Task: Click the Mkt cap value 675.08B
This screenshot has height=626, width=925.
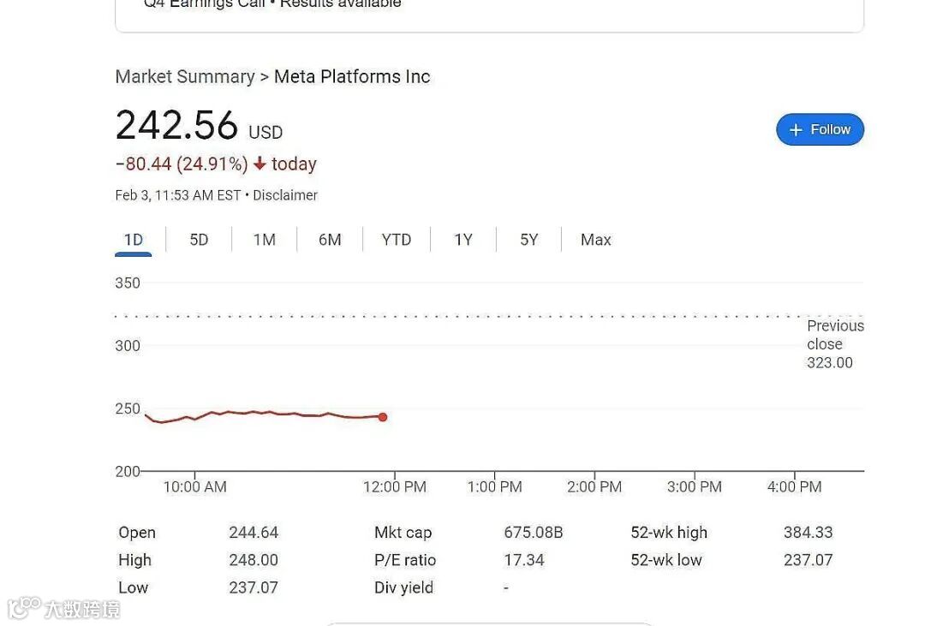Action: pyautogui.click(x=534, y=532)
